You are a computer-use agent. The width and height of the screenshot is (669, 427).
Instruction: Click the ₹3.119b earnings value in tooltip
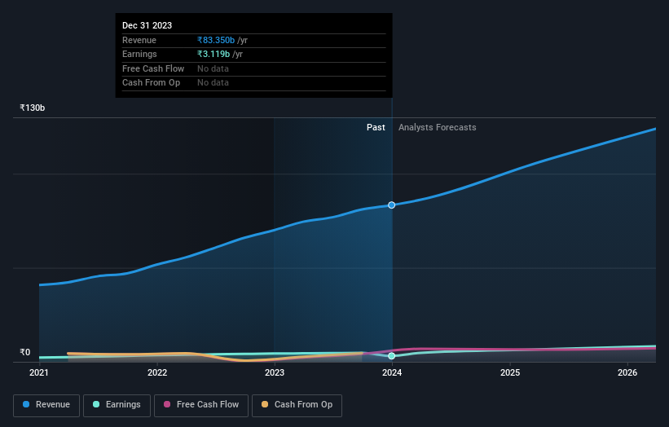pyautogui.click(x=213, y=54)
